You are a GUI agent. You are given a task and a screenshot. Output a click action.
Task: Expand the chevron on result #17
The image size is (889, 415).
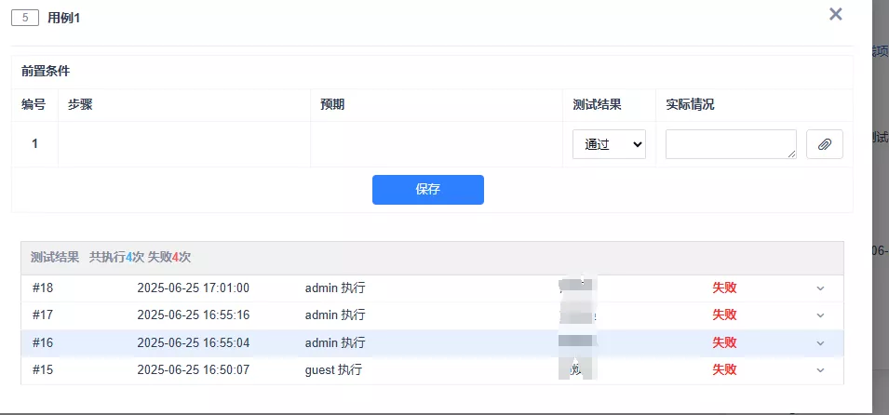pyautogui.click(x=820, y=315)
